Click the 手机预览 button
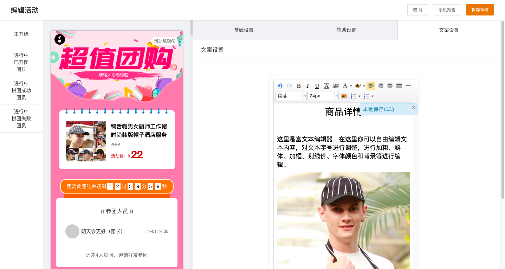The image size is (505, 269). (x=447, y=10)
